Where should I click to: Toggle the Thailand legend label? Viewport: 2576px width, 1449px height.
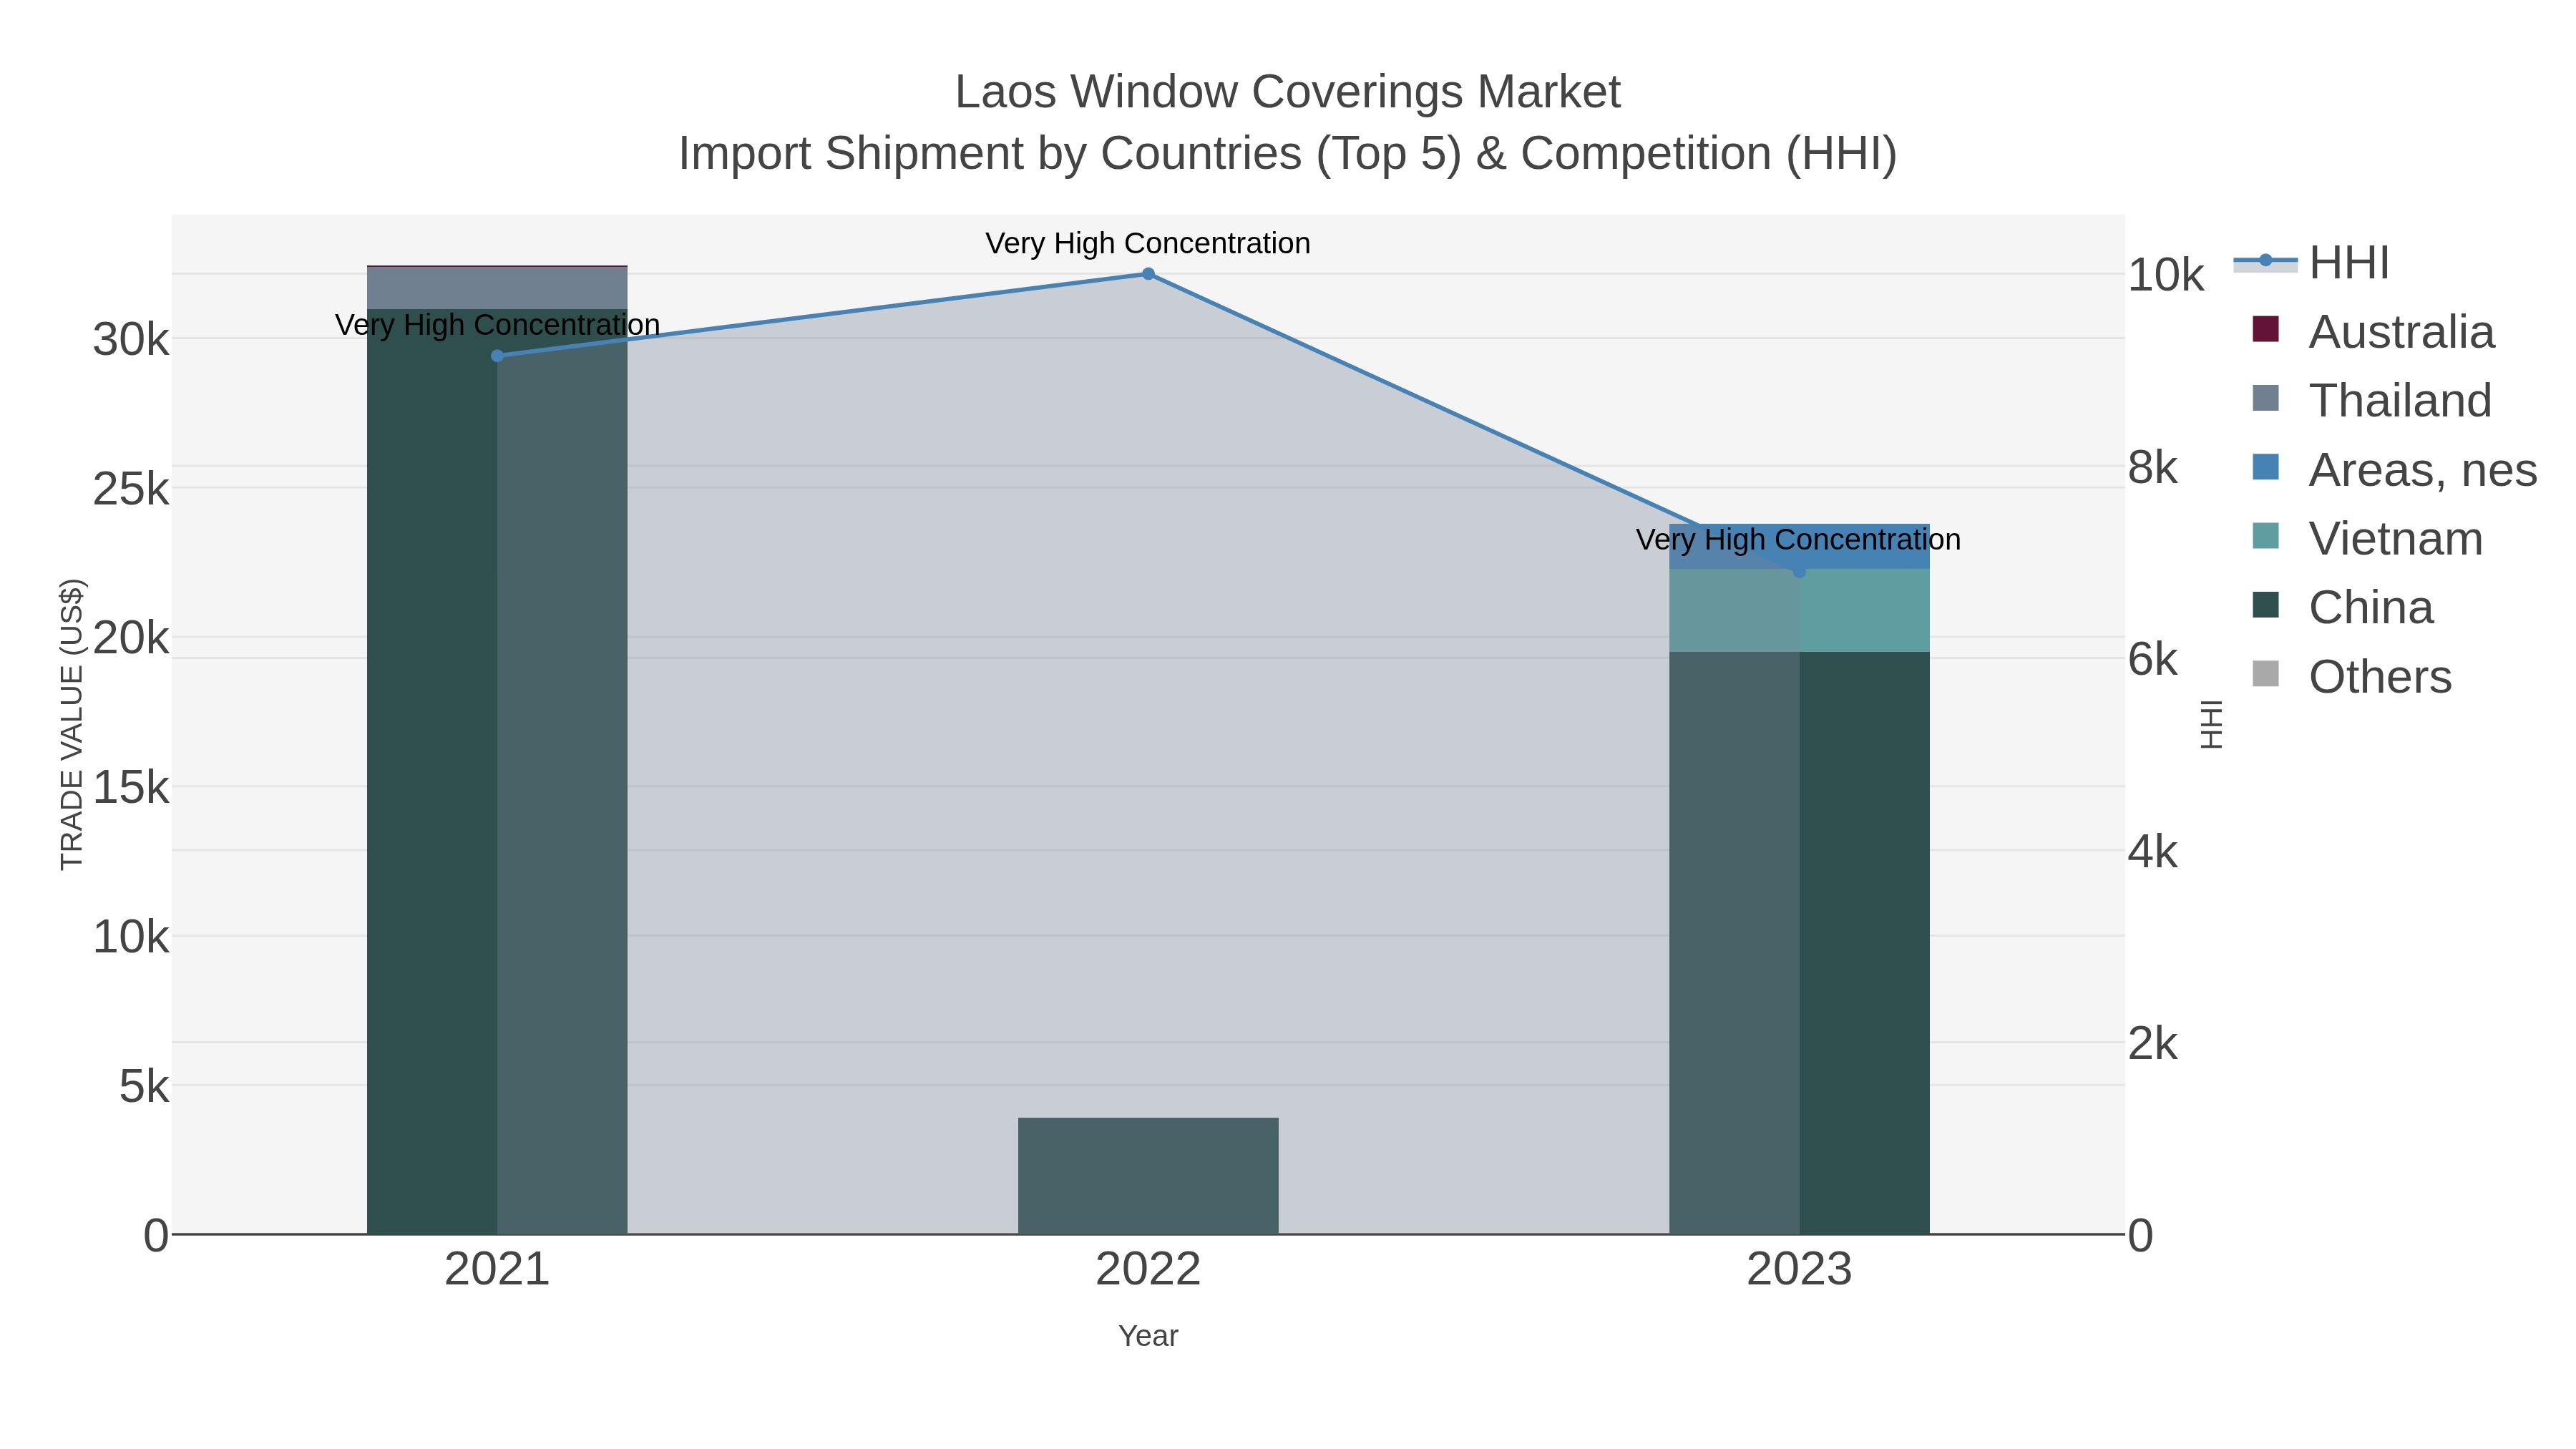click(x=2400, y=401)
